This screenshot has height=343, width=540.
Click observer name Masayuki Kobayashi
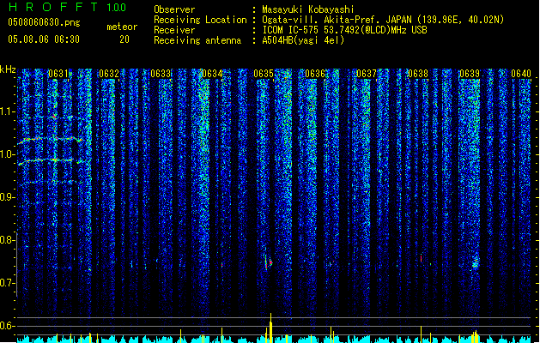[308, 9]
